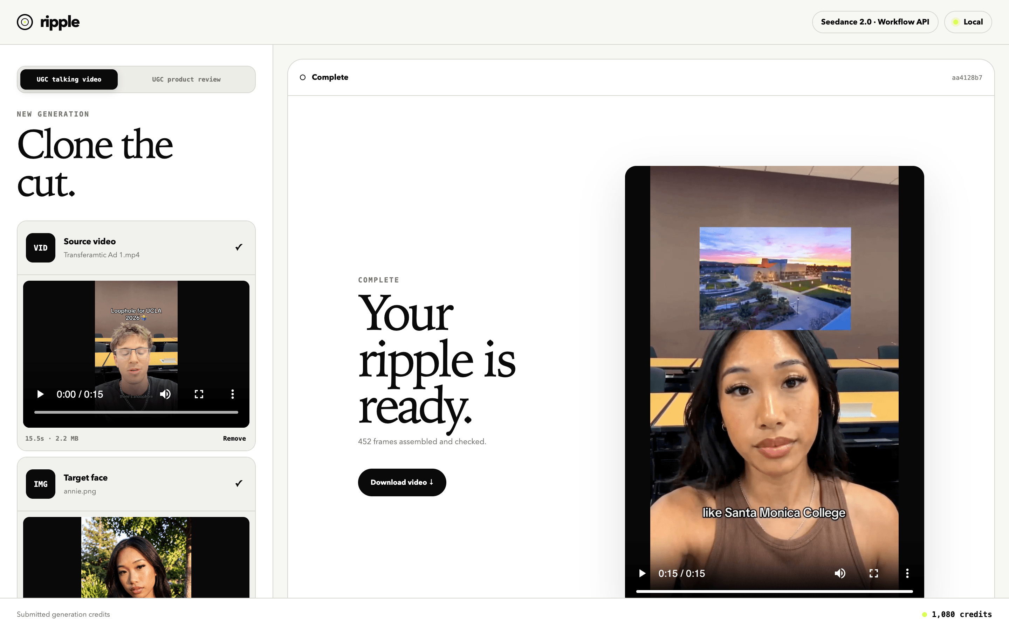Click the ripple wordmark

click(x=60, y=22)
